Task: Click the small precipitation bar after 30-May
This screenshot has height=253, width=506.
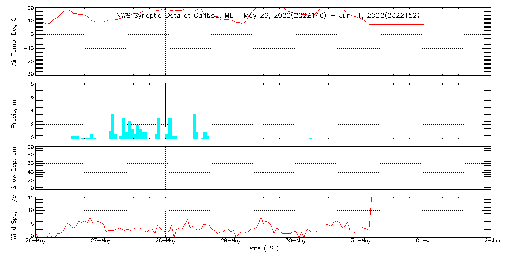Action: tap(311, 138)
